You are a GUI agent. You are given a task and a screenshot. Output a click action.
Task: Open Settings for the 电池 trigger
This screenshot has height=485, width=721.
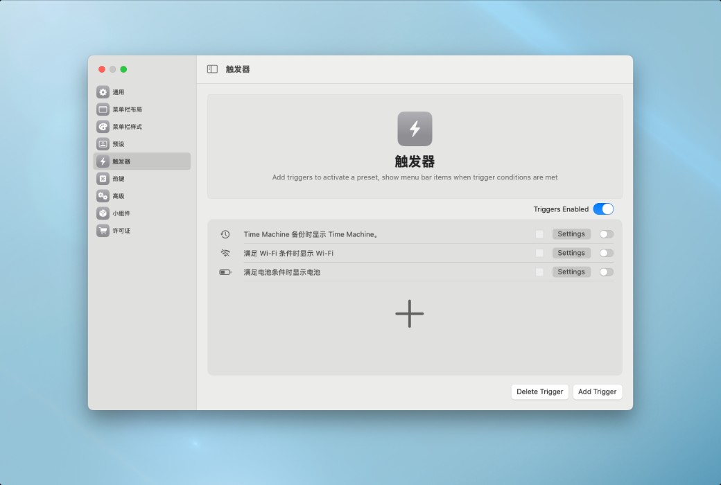[571, 272]
